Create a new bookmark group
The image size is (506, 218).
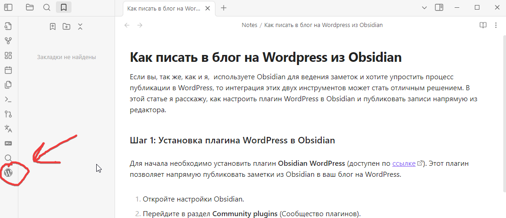[x=66, y=27]
